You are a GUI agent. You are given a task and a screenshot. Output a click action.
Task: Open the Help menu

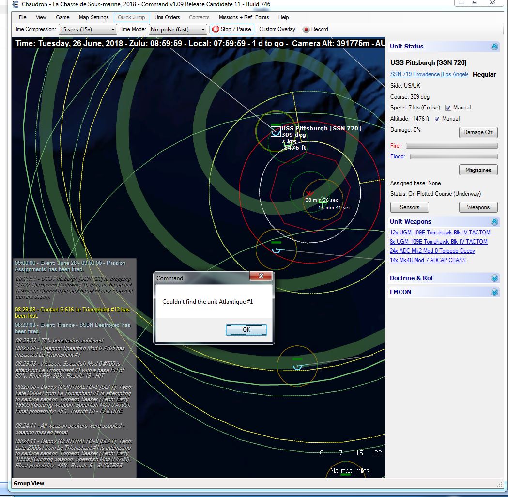pos(283,17)
